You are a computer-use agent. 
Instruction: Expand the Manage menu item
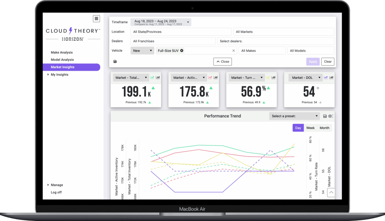coord(57,185)
